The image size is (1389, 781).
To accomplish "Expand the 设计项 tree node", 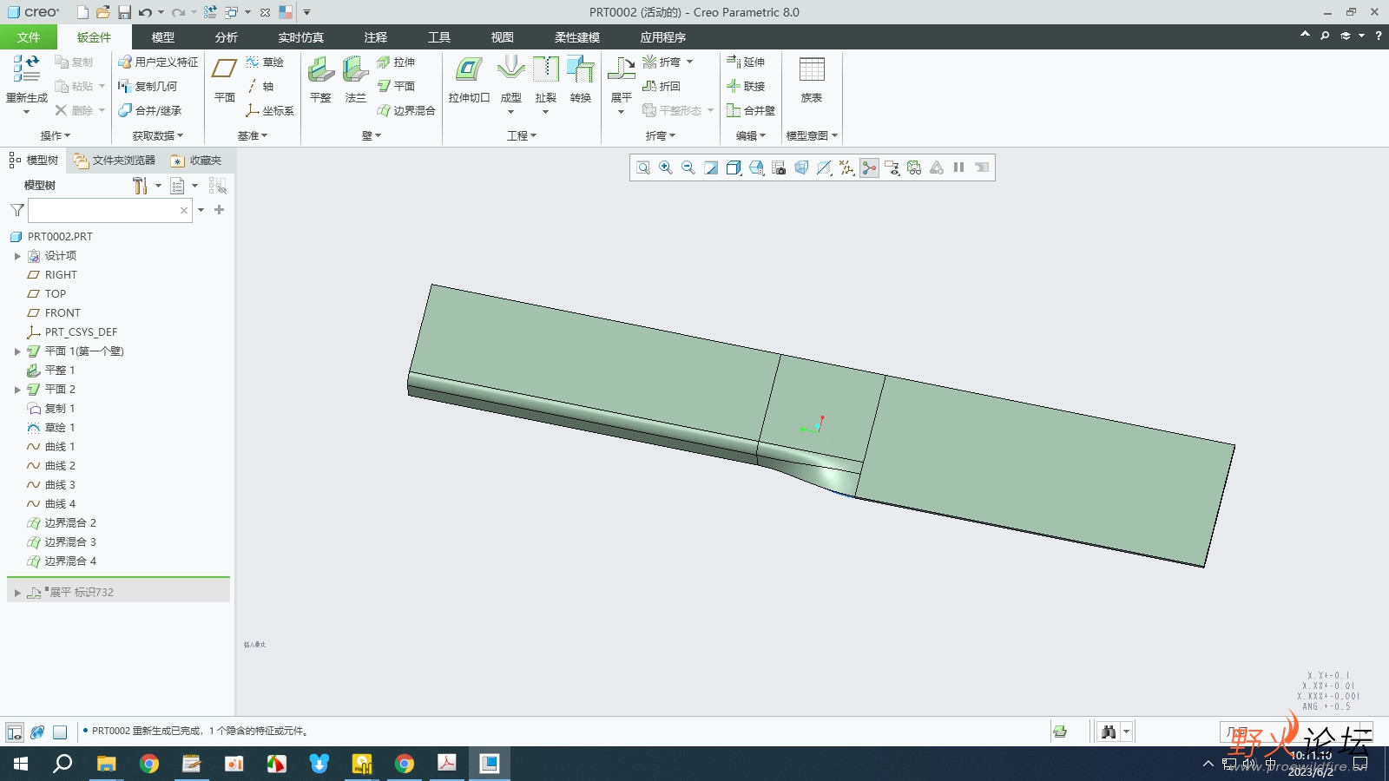I will pos(17,256).
